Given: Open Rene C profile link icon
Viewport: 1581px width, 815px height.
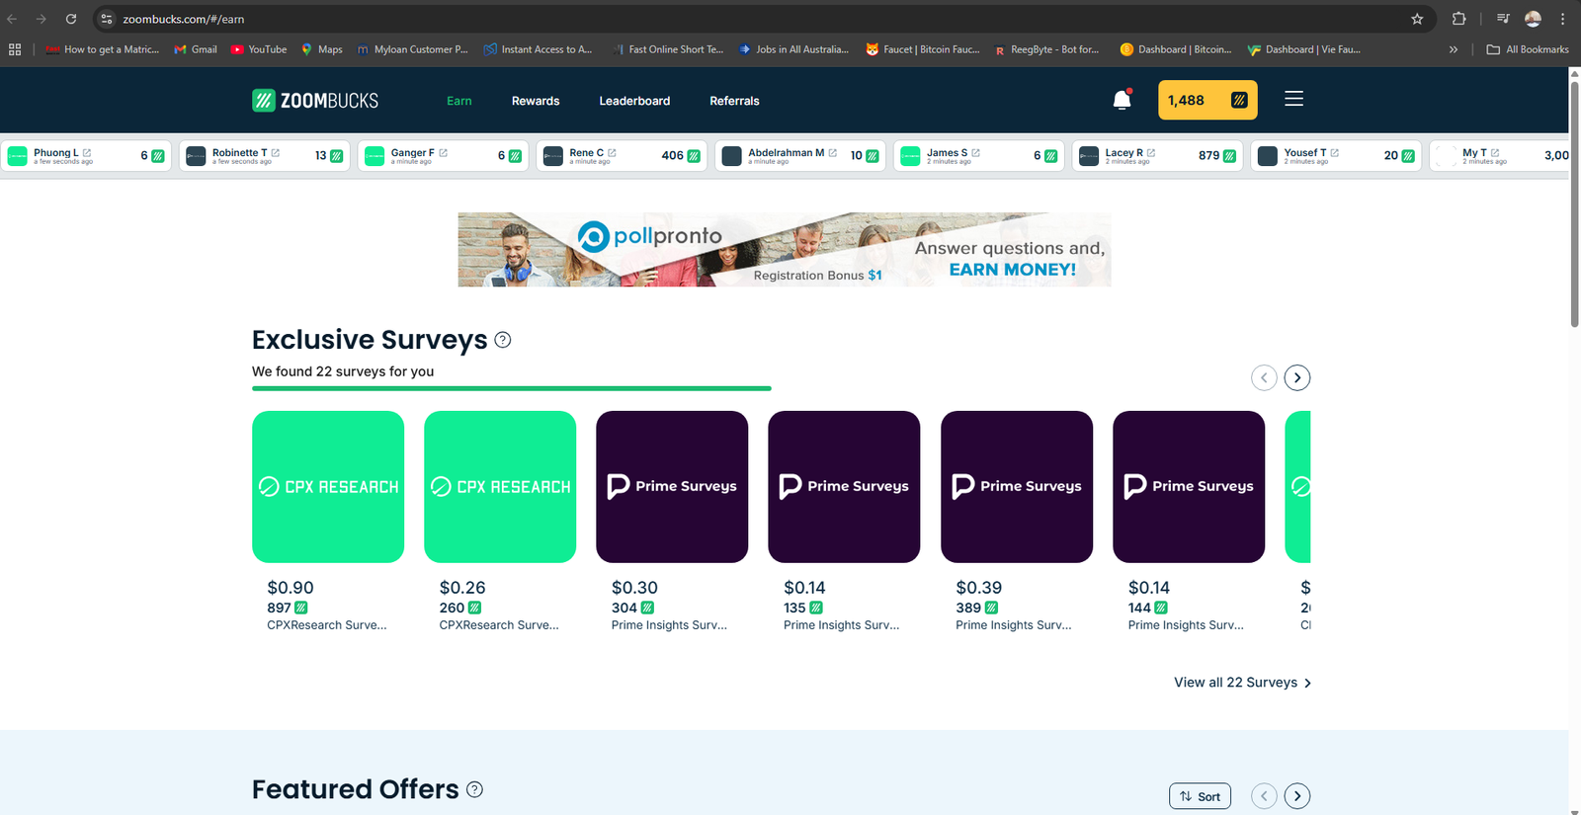Looking at the screenshot, I should click(x=613, y=152).
